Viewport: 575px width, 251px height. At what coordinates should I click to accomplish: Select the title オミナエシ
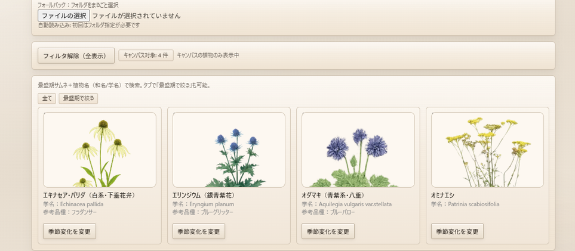(442, 196)
